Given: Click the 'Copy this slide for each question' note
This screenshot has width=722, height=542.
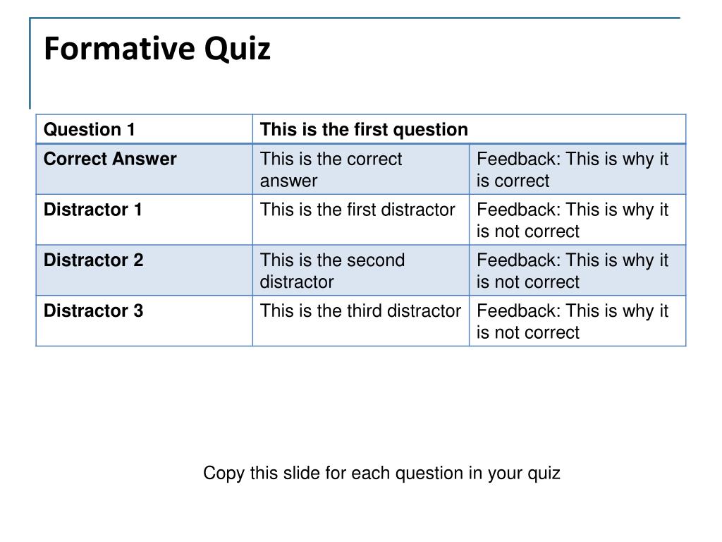Looking at the screenshot, I should (381, 474).
